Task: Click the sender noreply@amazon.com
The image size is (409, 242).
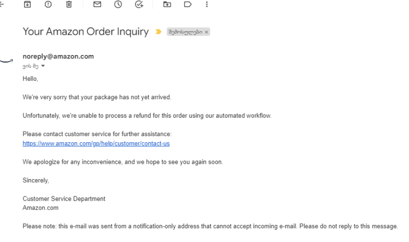Action: click(x=58, y=57)
